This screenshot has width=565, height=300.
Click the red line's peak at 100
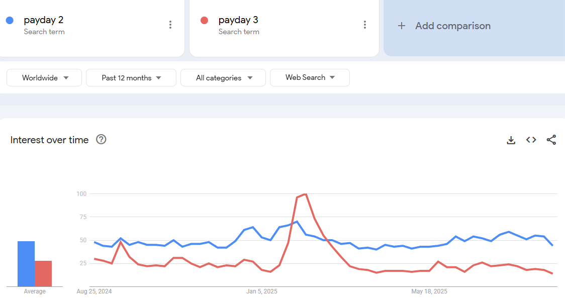pyautogui.click(x=305, y=194)
